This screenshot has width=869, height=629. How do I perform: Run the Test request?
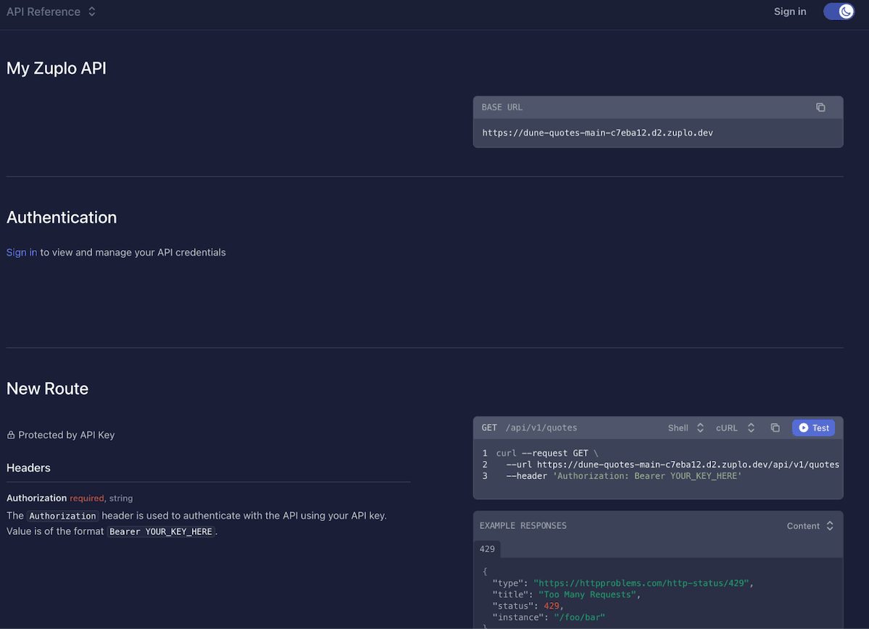pos(813,428)
